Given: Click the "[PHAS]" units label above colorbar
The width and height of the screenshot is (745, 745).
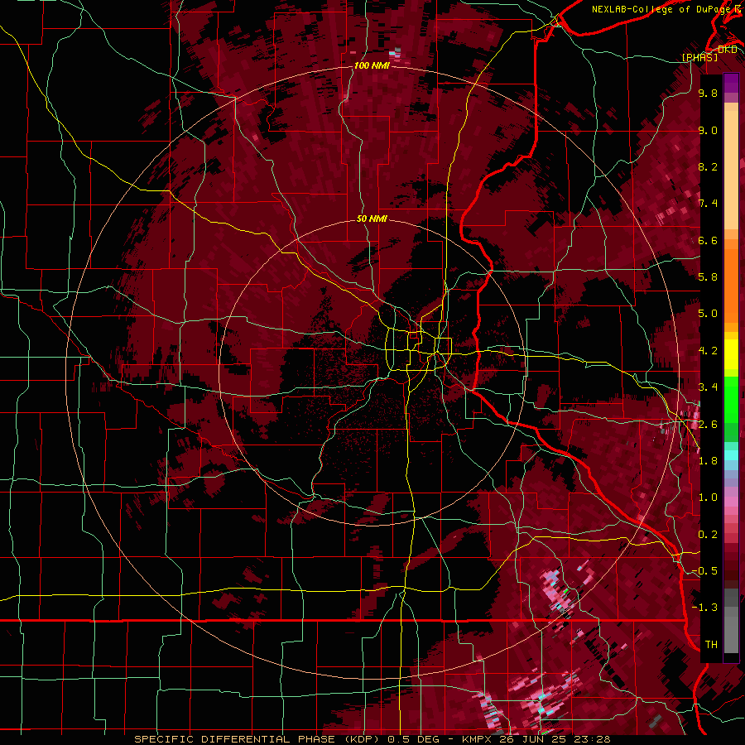Looking at the screenshot, I should (699, 58).
